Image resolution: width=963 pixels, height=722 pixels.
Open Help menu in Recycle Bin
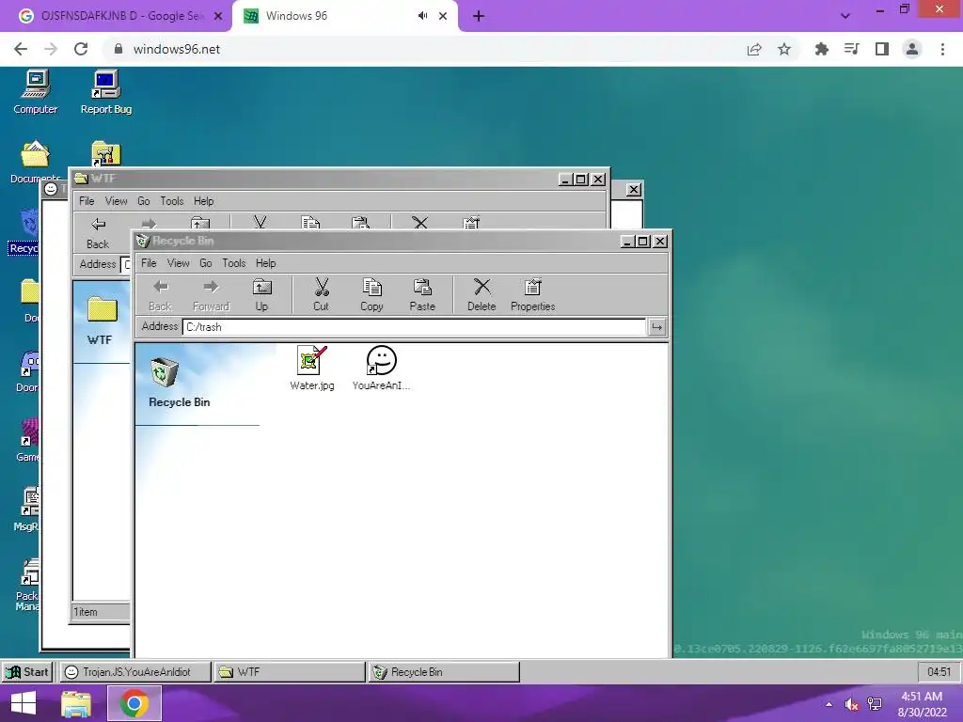click(x=266, y=263)
